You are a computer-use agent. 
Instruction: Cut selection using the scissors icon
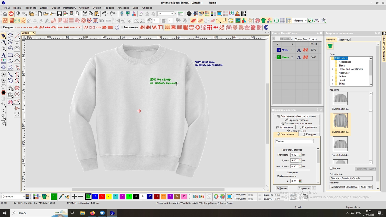pyautogui.click(x=85, y=14)
